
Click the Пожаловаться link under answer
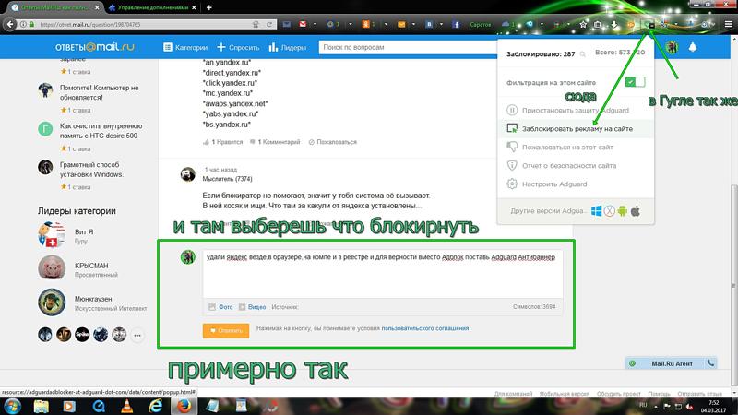click(x=333, y=142)
